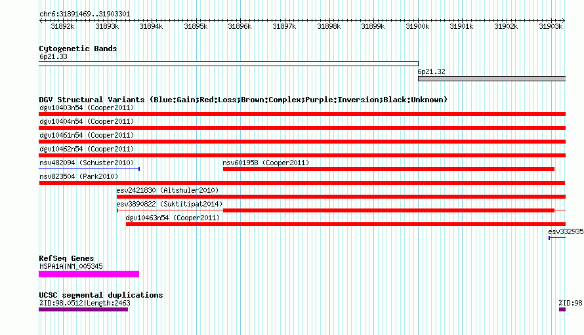Click the chr6:31891469..31903301 coordinate label
The height and width of the screenshot is (335, 584).
click(x=85, y=14)
